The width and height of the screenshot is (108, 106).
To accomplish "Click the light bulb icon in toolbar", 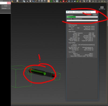I will (84, 1).
